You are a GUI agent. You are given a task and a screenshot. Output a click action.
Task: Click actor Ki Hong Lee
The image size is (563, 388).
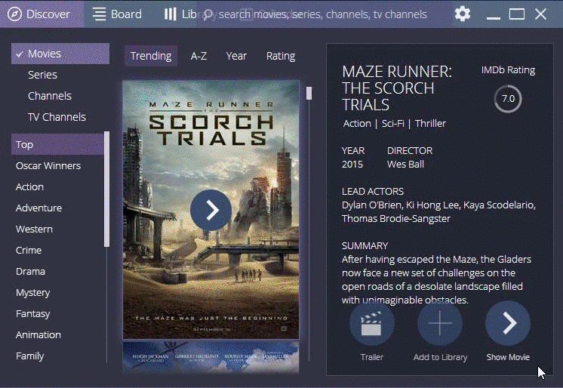pyautogui.click(x=432, y=205)
